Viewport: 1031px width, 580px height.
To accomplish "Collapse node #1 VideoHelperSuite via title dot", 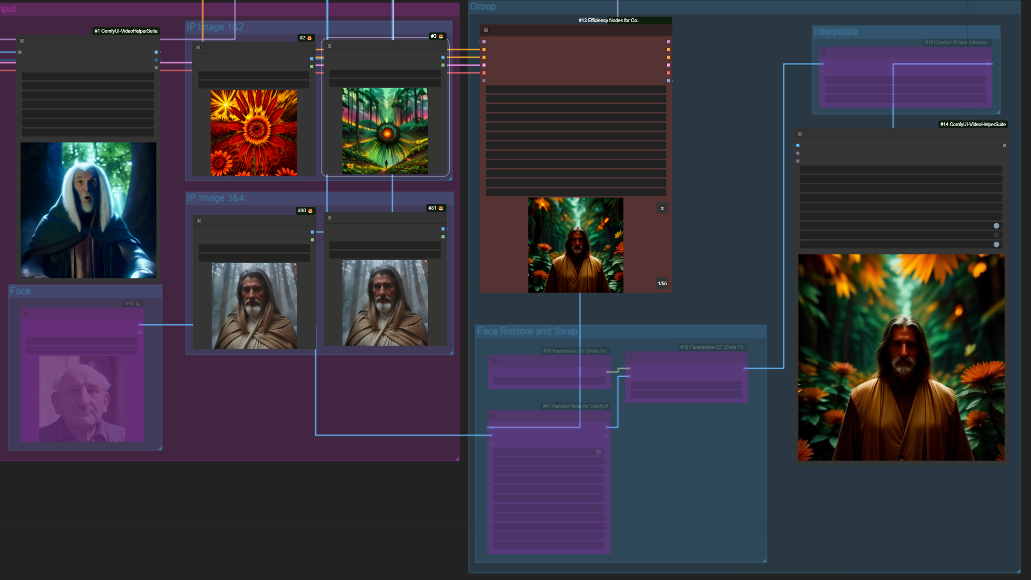I will (x=22, y=40).
